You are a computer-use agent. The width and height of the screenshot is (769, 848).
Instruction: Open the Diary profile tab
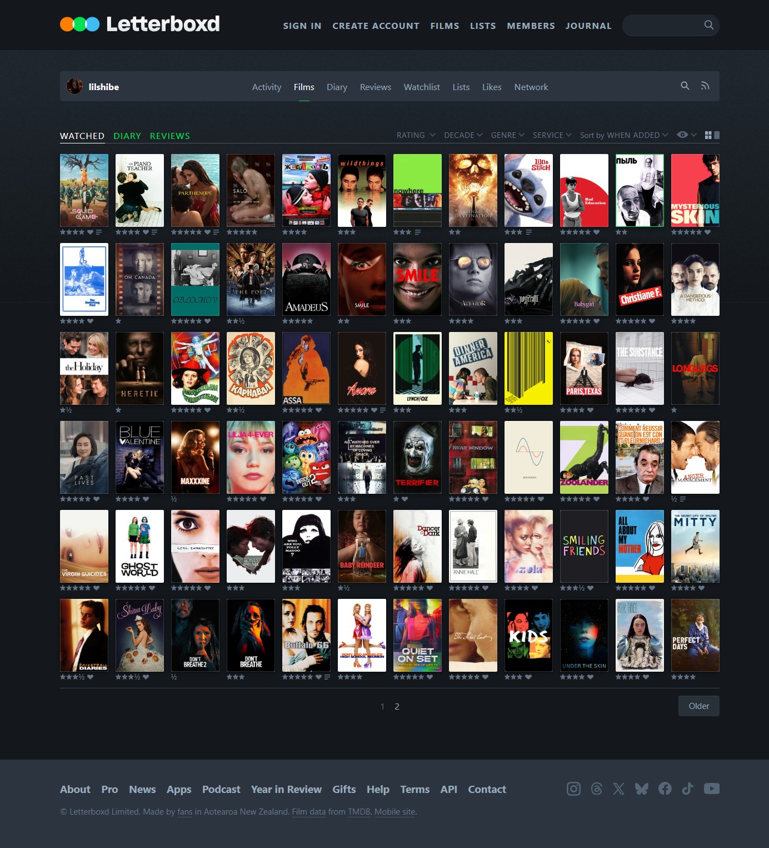coord(337,87)
